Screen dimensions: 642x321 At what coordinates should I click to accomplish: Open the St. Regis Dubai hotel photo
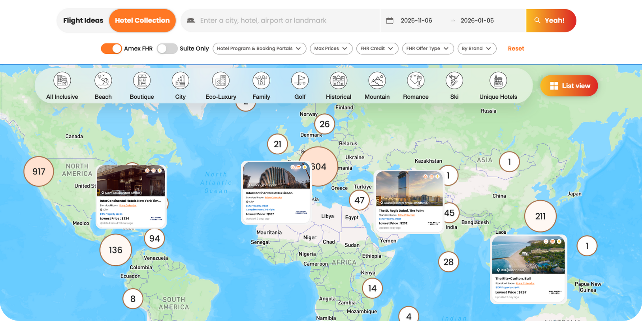coord(409,188)
